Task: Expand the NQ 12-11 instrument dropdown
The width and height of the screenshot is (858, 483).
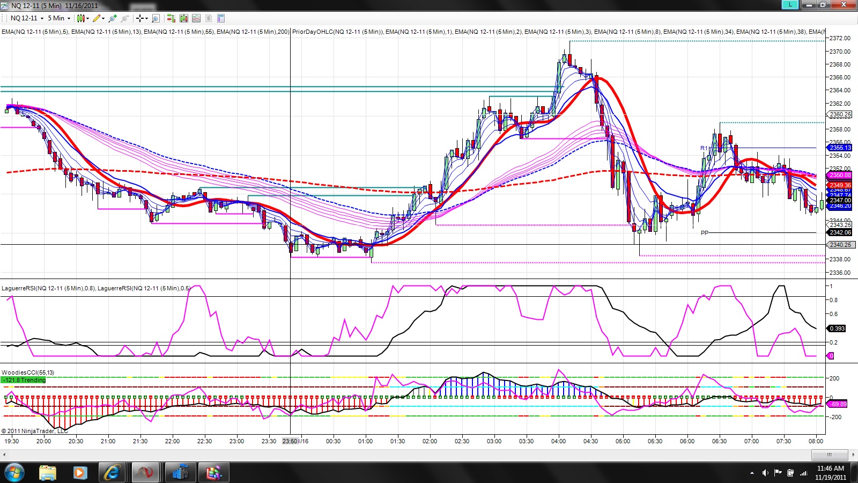Action: click(27, 18)
